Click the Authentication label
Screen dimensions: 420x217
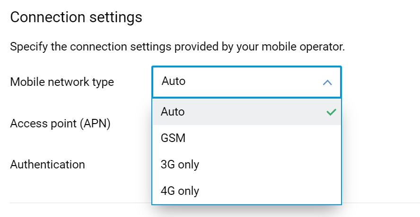[x=47, y=165]
